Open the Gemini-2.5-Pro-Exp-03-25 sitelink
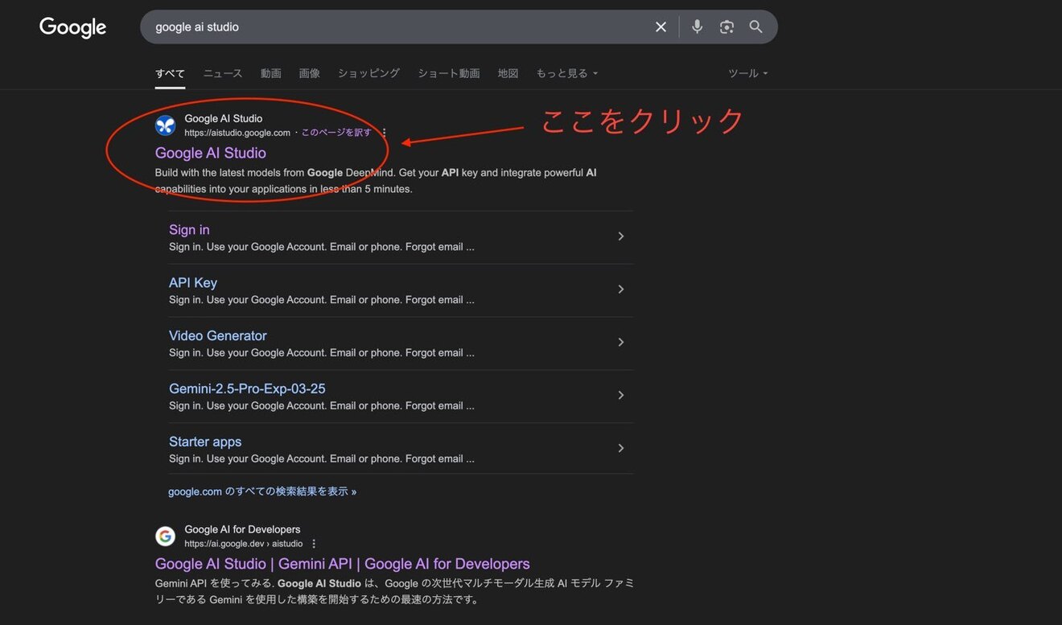 click(x=247, y=389)
